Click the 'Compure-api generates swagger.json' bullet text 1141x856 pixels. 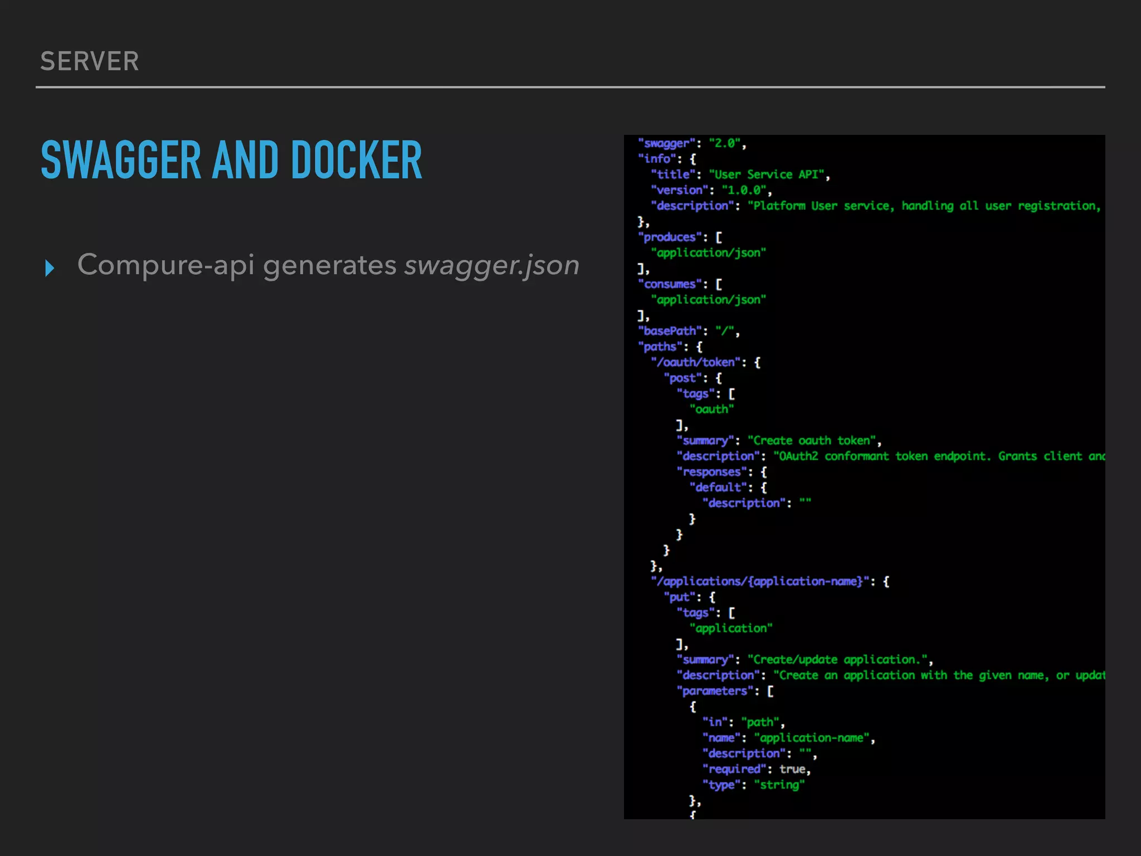point(328,265)
